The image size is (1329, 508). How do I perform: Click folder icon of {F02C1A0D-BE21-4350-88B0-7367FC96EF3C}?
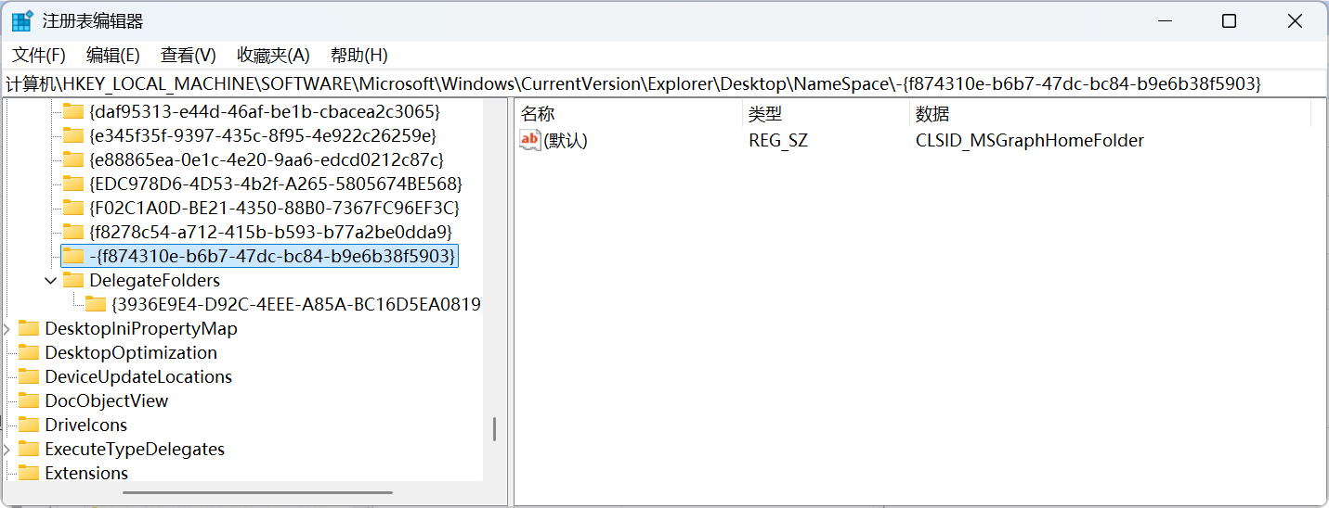[x=72, y=208]
